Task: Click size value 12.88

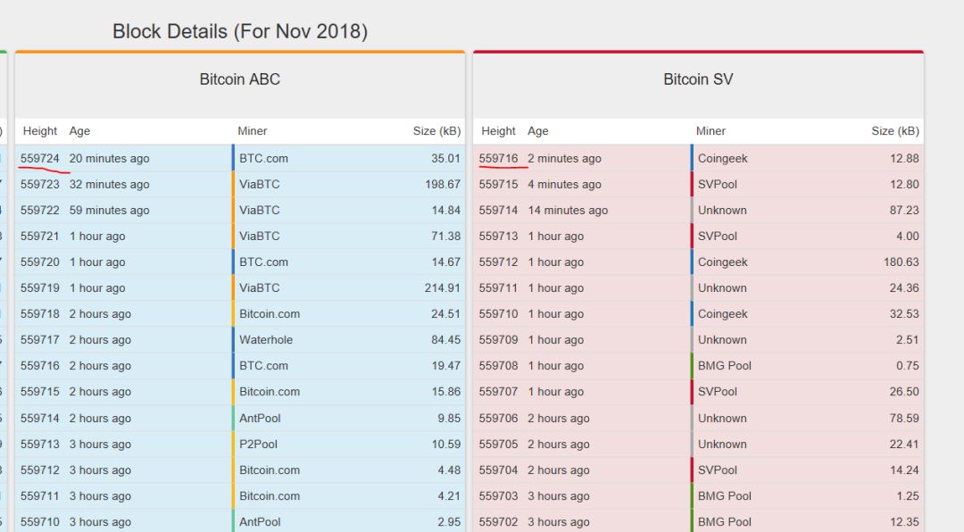Action: click(904, 158)
